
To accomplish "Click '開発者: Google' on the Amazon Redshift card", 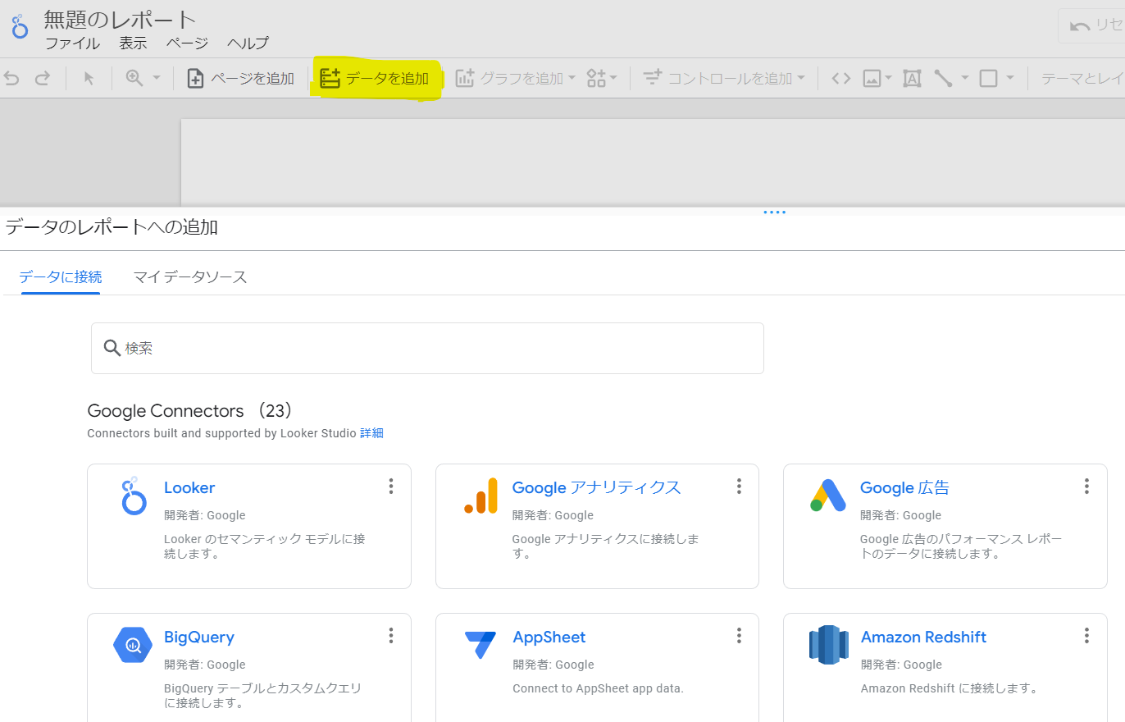I will 901,665.
